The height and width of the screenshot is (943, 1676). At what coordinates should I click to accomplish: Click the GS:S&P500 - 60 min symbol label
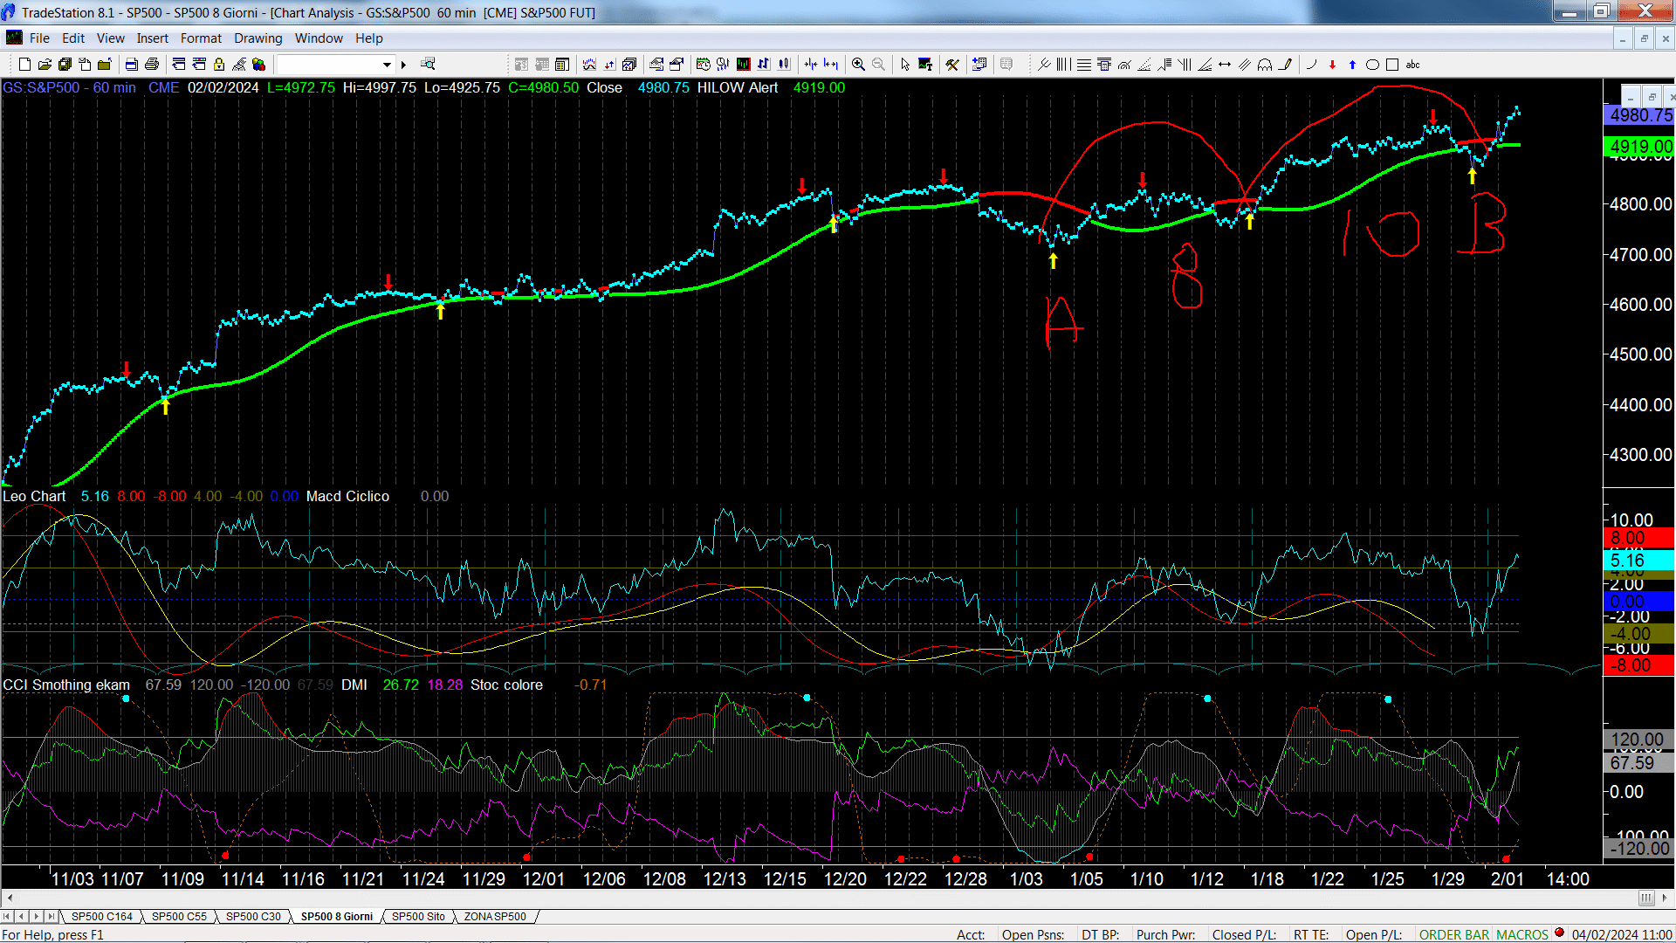(x=70, y=88)
